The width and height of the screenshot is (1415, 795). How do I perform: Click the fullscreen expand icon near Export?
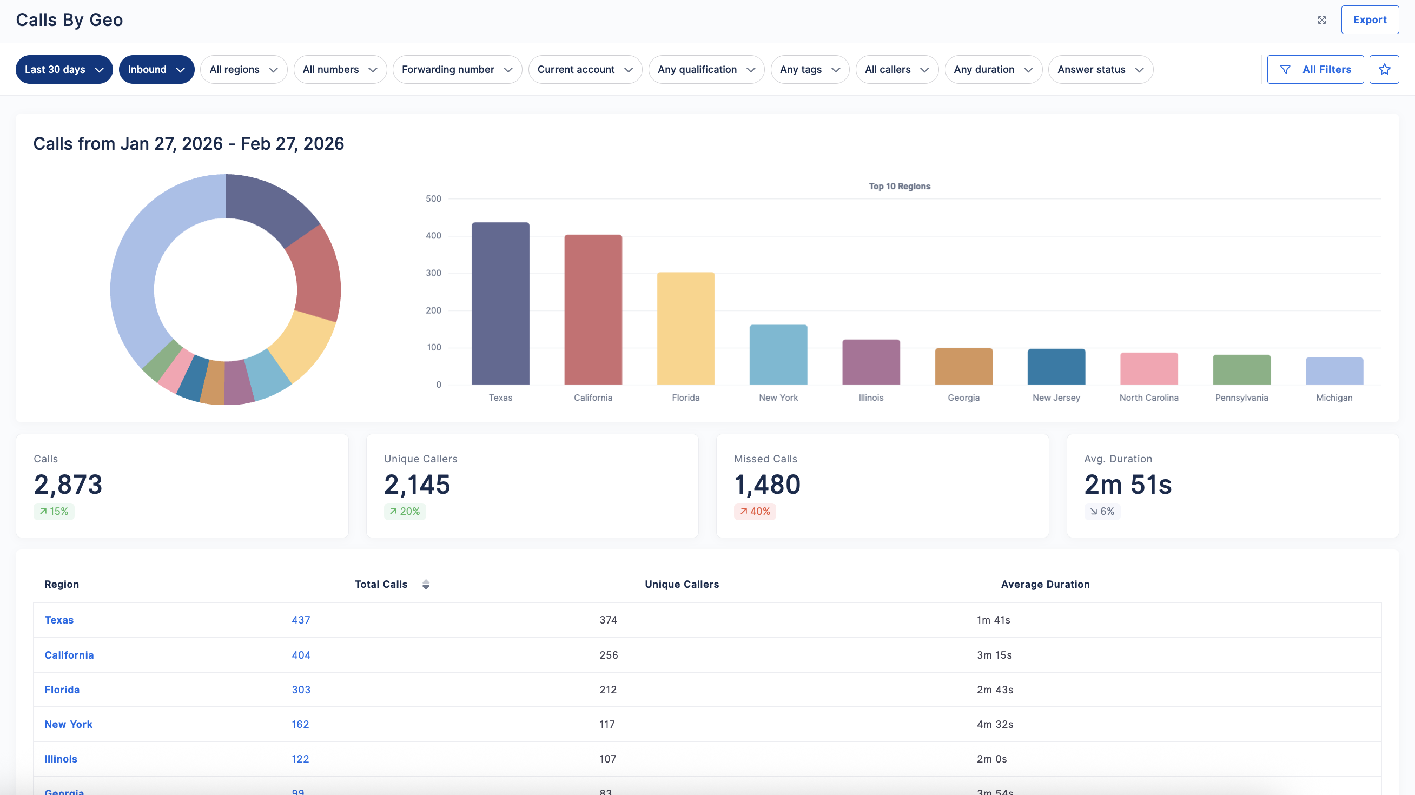1321,21
